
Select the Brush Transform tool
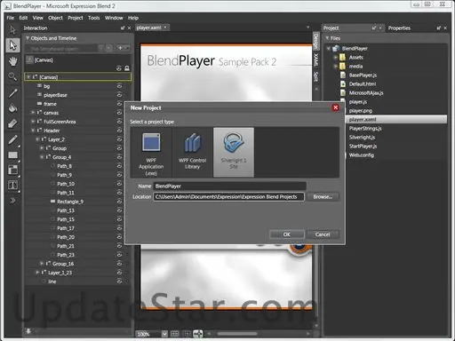(12, 123)
